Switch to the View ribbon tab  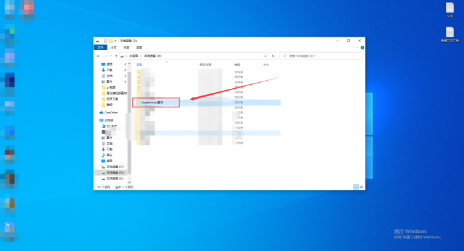pos(139,47)
